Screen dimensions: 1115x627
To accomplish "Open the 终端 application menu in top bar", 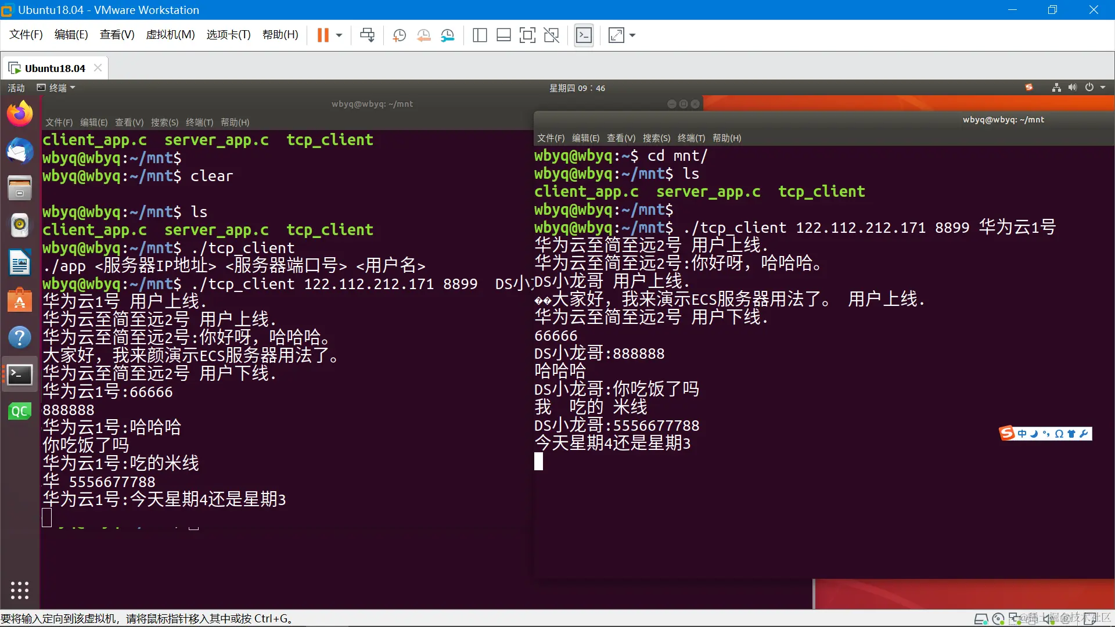I will (57, 88).
